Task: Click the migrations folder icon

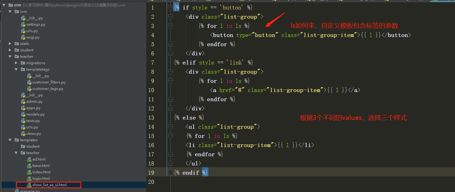Action: click(x=23, y=63)
